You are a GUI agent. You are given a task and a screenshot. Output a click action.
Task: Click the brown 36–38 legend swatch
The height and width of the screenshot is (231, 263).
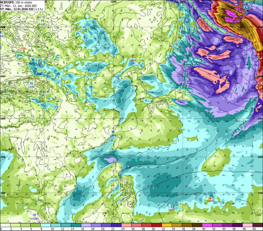point(187,225)
